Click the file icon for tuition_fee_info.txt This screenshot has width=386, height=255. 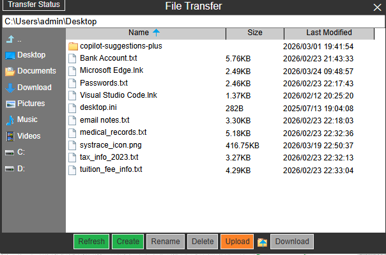click(x=72, y=170)
